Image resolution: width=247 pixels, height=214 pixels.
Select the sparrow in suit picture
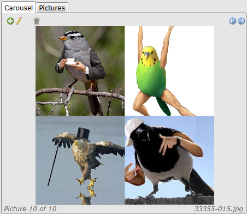tap(80, 71)
